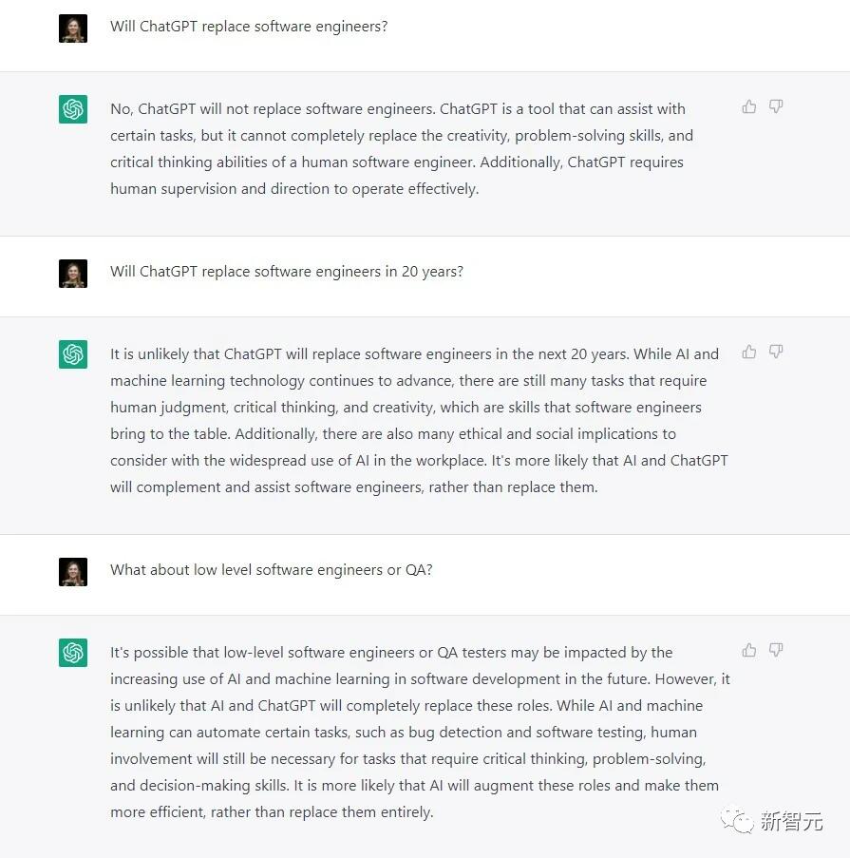This screenshot has width=850, height=858.
Task: Click the 'Will ChatGPT replace software engineers?' prompt
Action: tap(249, 27)
